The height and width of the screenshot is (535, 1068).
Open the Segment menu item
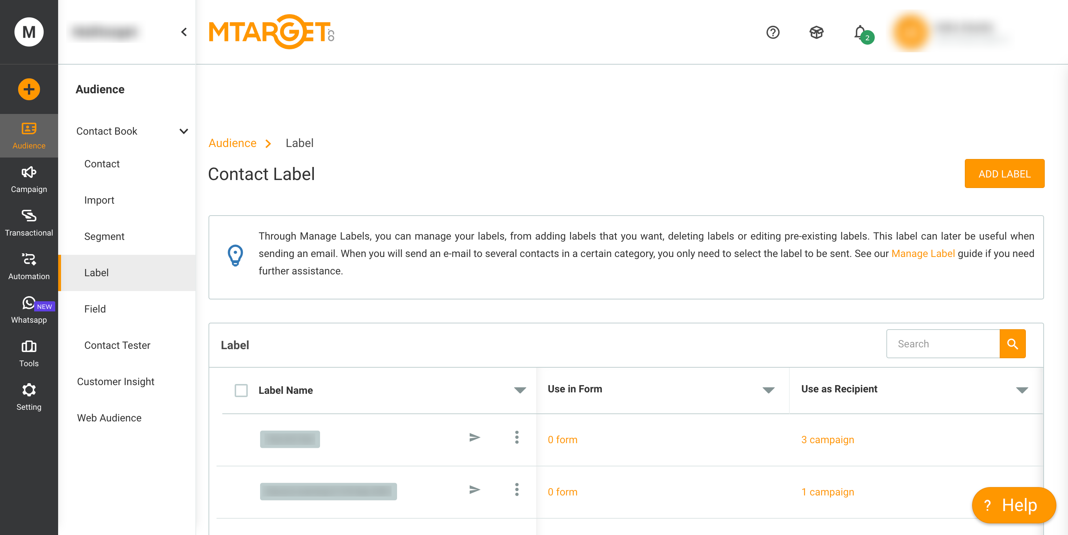pos(104,236)
